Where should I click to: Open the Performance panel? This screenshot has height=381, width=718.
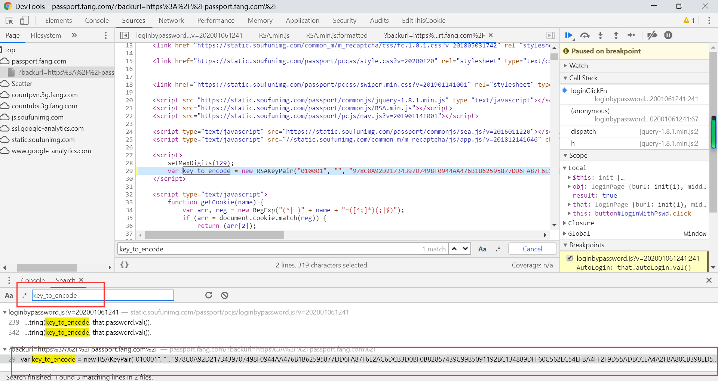tap(216, 21)
